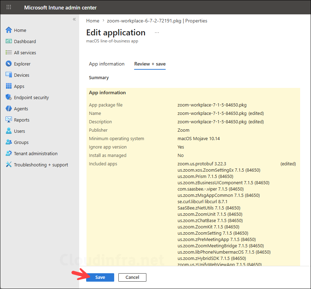Click the Included apps label
This screenshot has height=289, width=311.
tap(103, 164)
